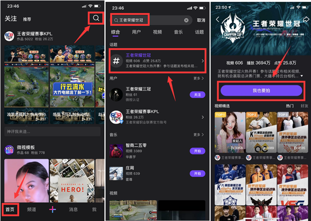Tap the 智商二五零 music cover
311x221 pixels.
pos(116,151)
